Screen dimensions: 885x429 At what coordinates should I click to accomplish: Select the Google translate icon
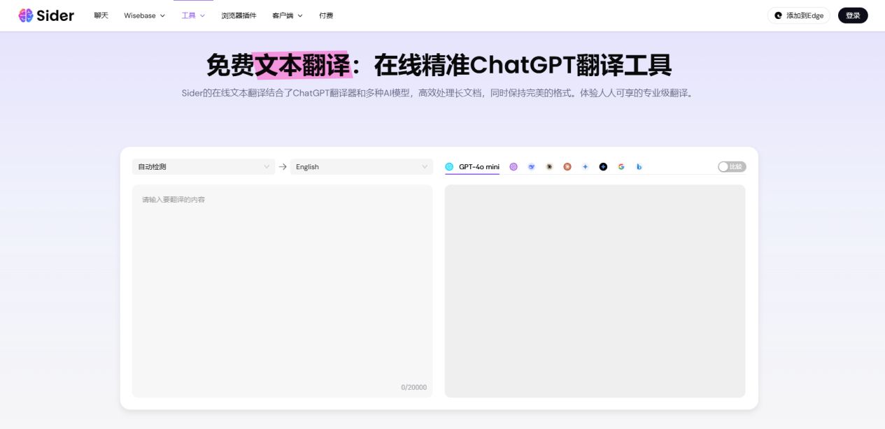pos(621,167)
